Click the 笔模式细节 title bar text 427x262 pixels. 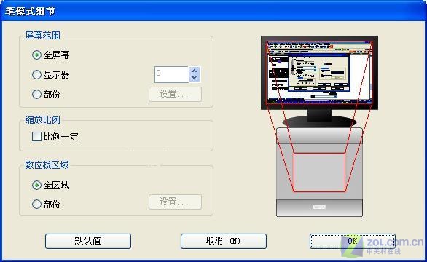30,11
